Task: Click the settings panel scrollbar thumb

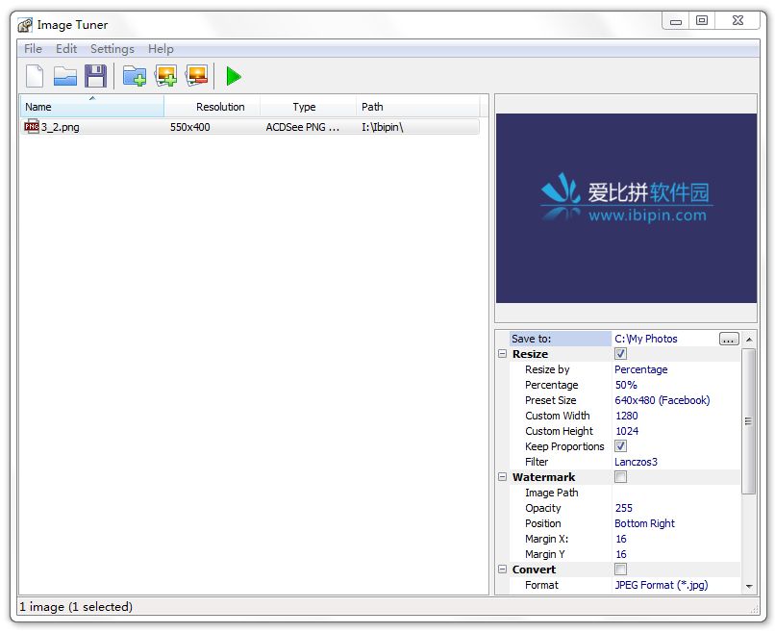Action: pyautogui.click(x=748, y=421)
